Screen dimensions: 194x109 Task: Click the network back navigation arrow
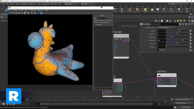(2, 17)
